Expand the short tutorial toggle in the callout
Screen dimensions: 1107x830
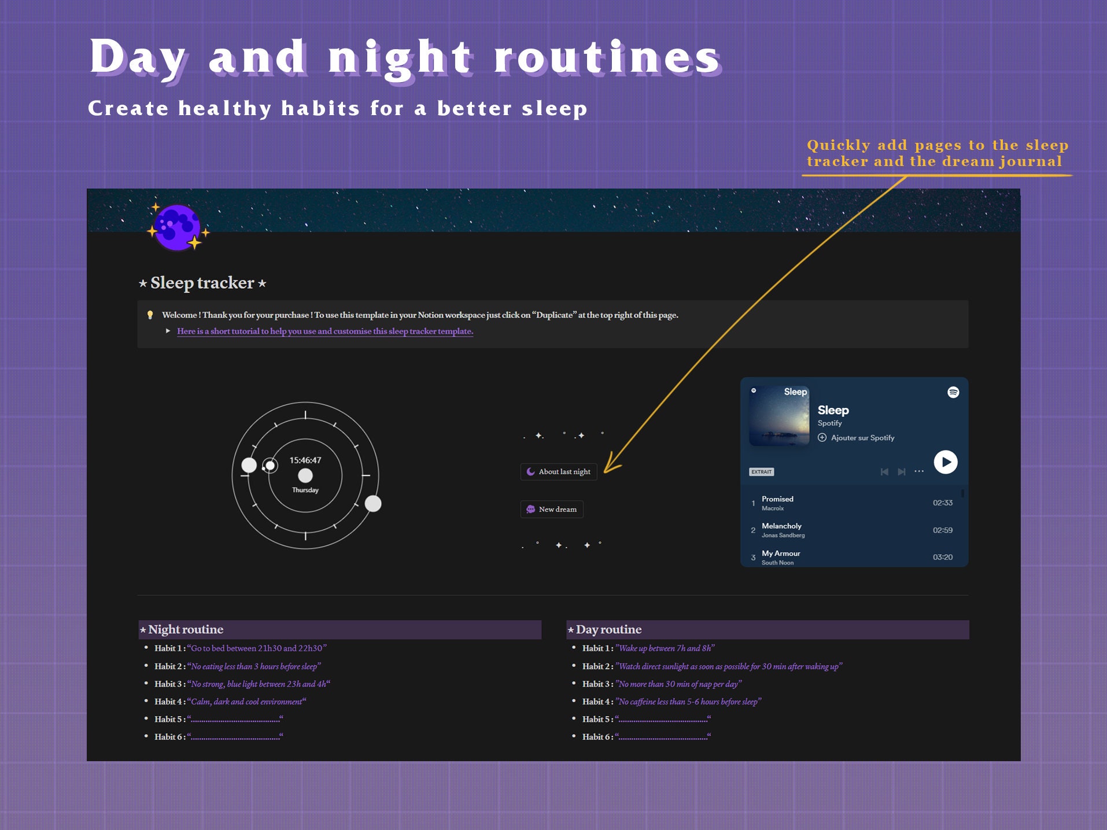coord(167,332)
